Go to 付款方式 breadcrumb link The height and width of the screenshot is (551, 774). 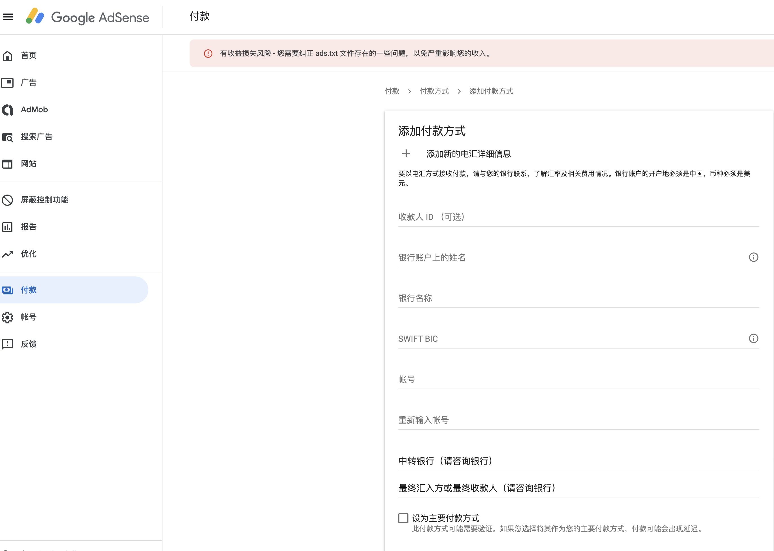click(x=434, y=91)
